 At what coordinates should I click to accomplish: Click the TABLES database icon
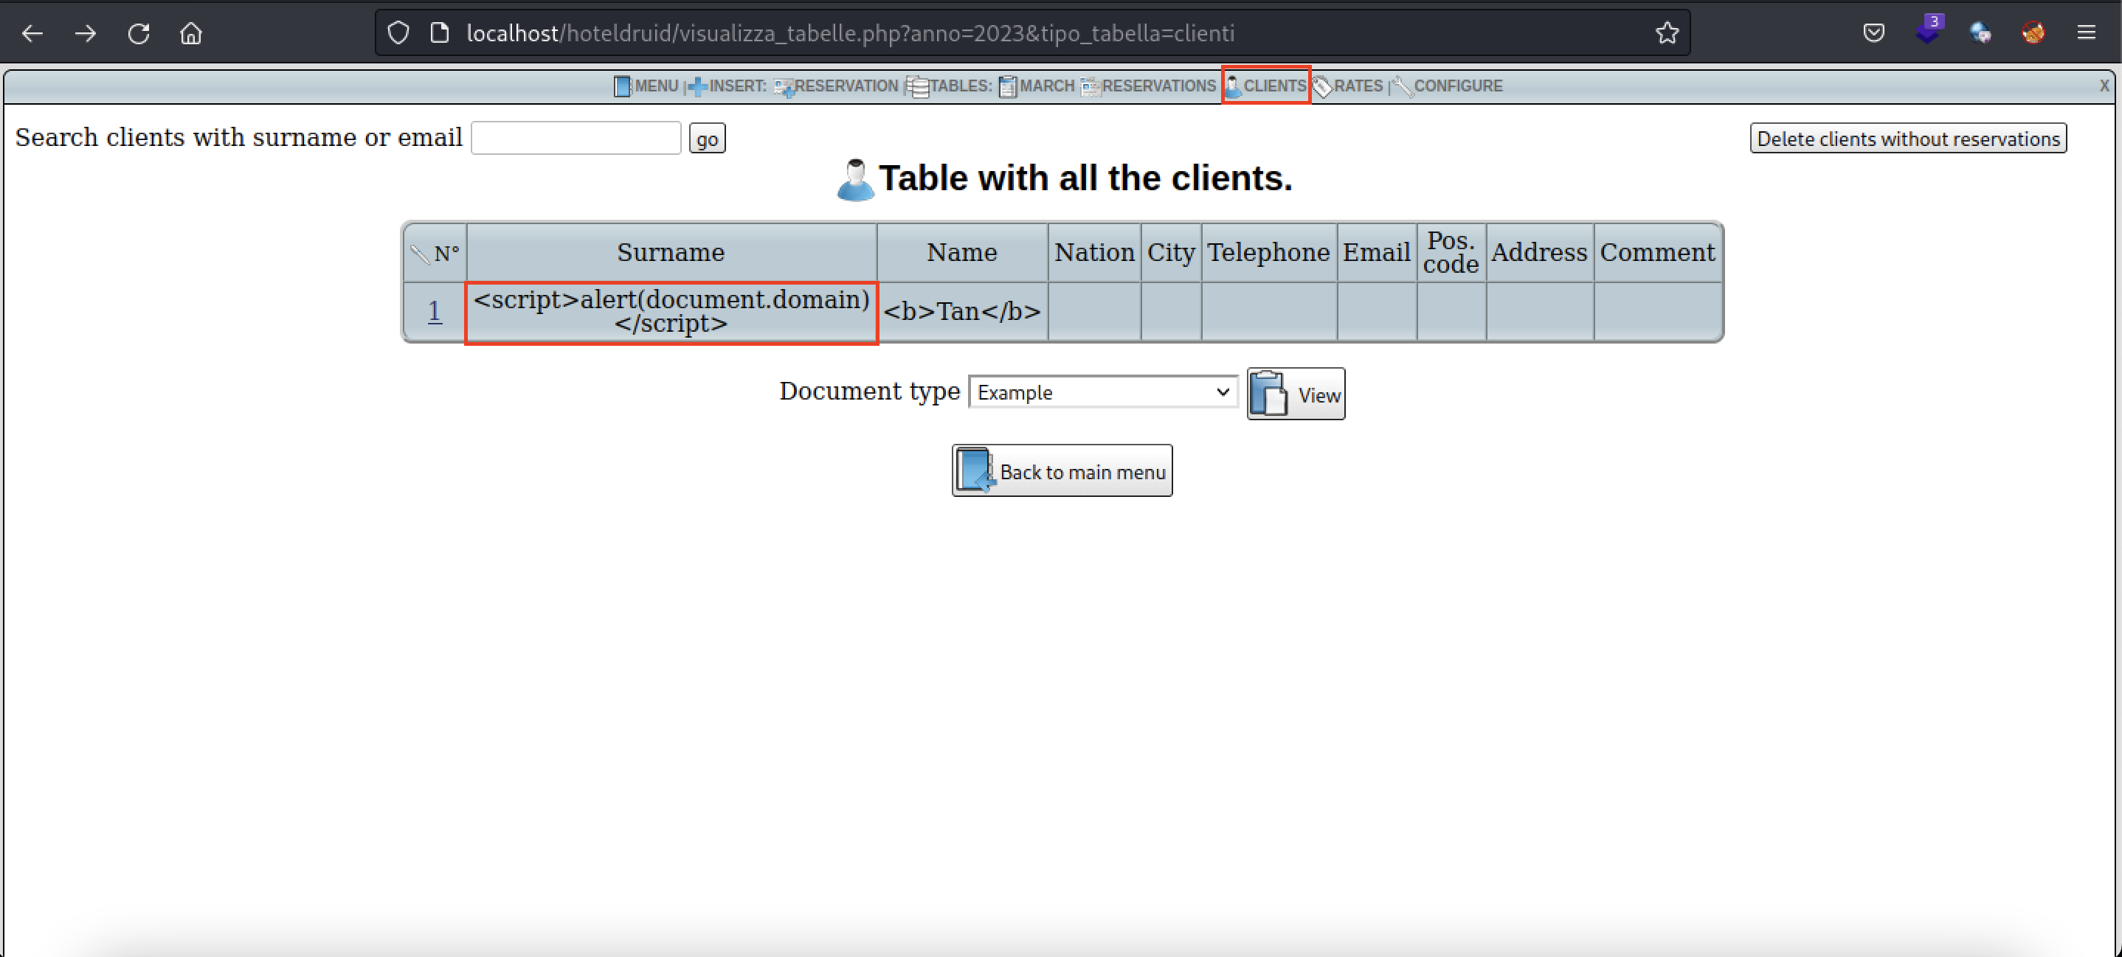(x=917, y=86)
